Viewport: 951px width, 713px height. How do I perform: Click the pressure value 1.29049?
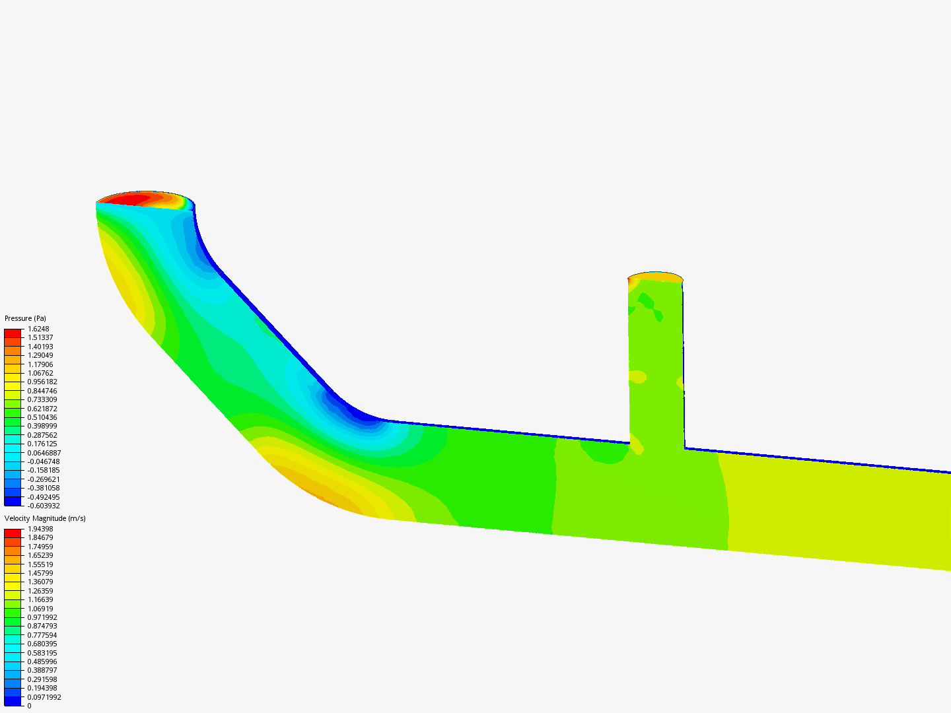40,355
